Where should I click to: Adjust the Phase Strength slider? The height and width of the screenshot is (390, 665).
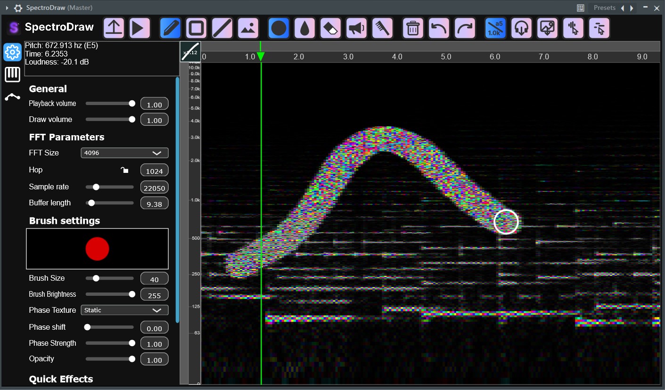pos(110,343)
